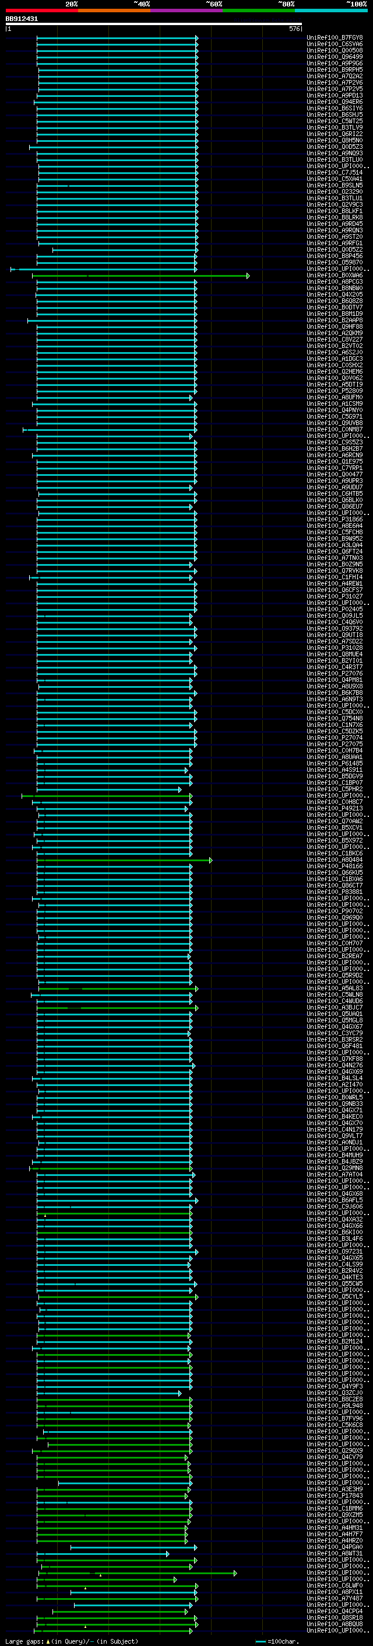Select the hit UniRef100_P90702
373x1646 pixels.
click(x=335, y=911)
